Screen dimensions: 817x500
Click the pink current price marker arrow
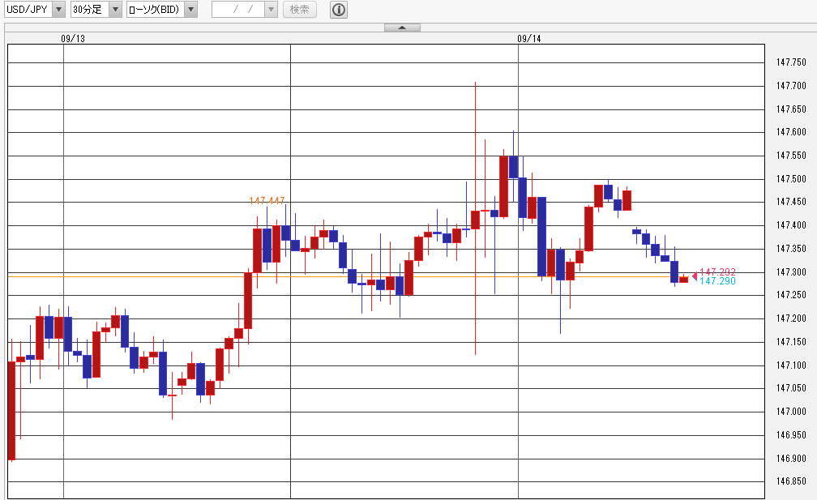[695, 276]
